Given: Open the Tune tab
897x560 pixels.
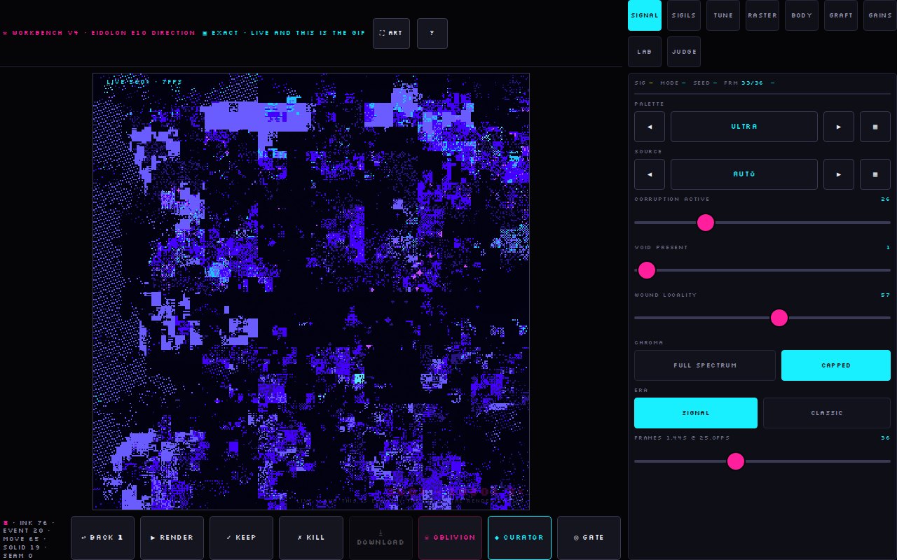Looking at the screenshot, I should point(723,15).
